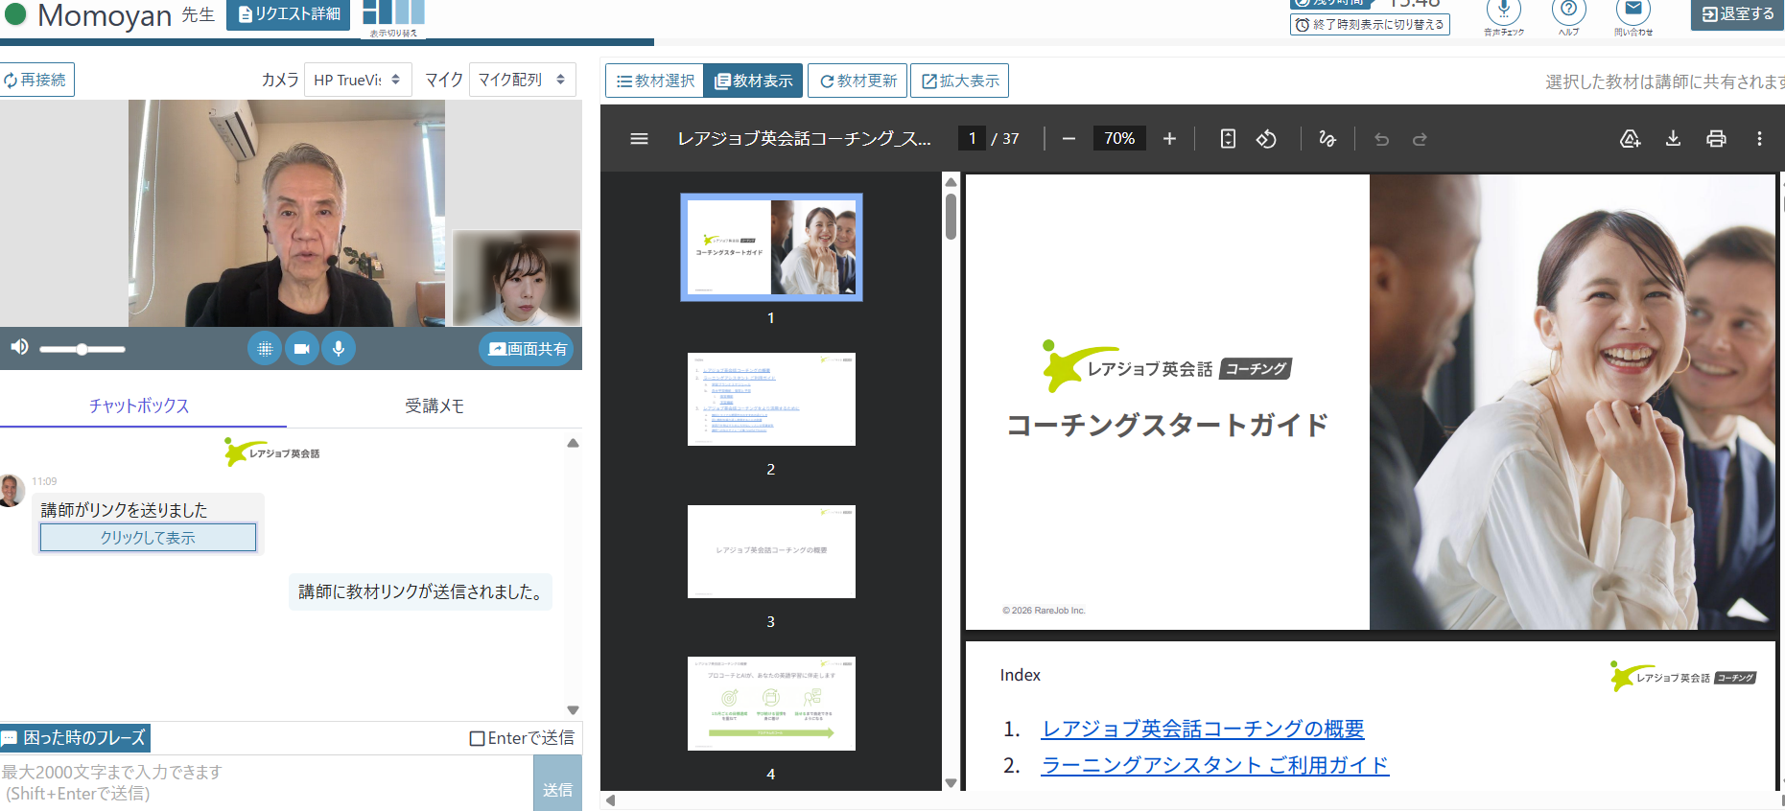1785x811 pixels.
Task: Select page 1 thumbnail
Action: click(x=771, y=247)
